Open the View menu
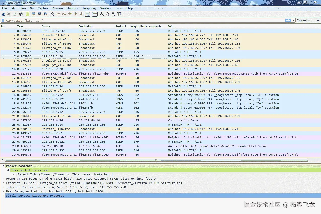This screenshot has width=321, height=214. coord(23,8)
